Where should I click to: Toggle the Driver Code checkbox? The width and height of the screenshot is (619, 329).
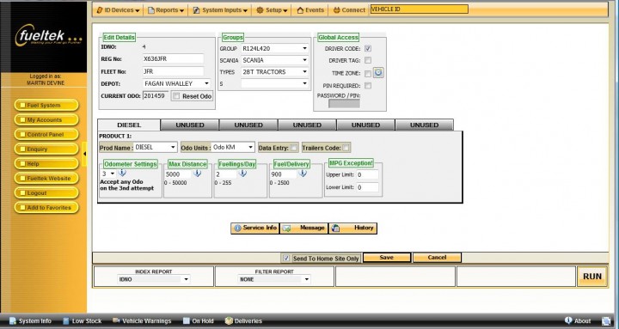click(368, 48)
